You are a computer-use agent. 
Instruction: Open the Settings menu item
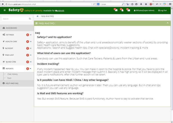17,35
